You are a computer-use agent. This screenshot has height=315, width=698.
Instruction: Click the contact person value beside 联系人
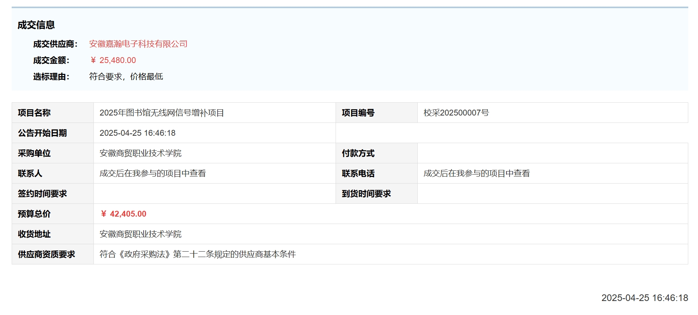153,173
